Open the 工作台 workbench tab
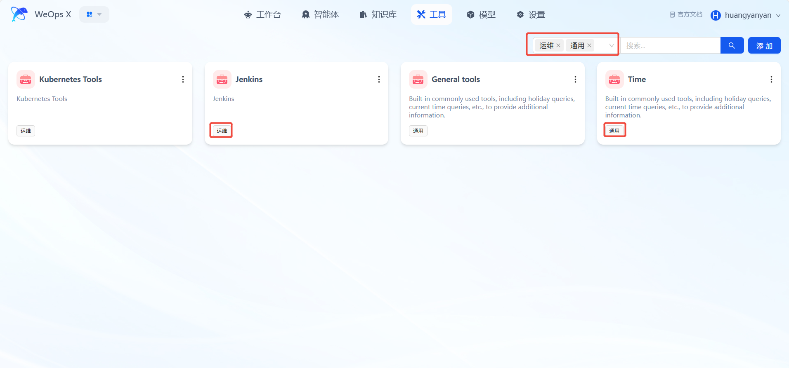The image size is (789, 368). pos(262,15)
